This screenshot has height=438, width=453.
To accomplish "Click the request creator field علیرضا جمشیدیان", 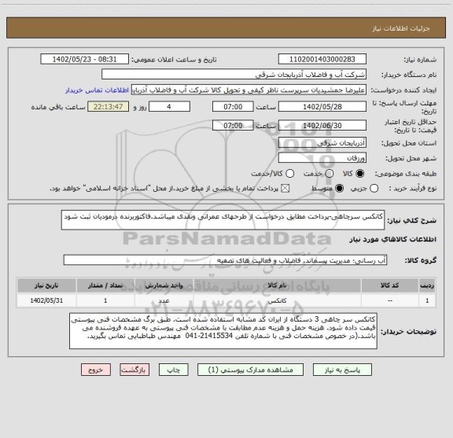I will click(x=249, y=90).
